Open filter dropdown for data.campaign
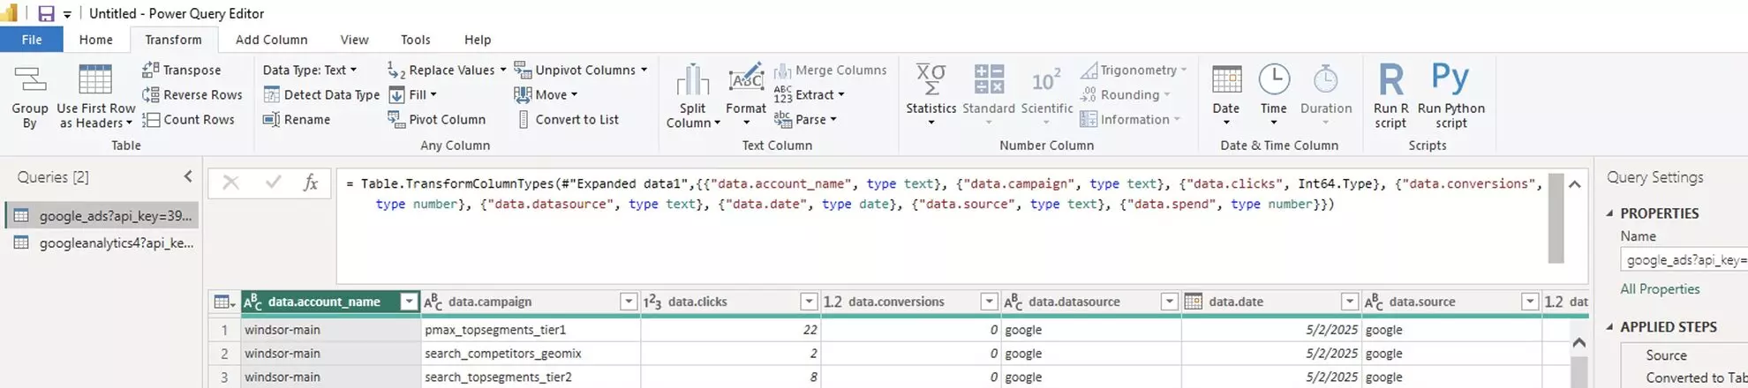This screenshot has height=388, width=1748. coord(629,302)
